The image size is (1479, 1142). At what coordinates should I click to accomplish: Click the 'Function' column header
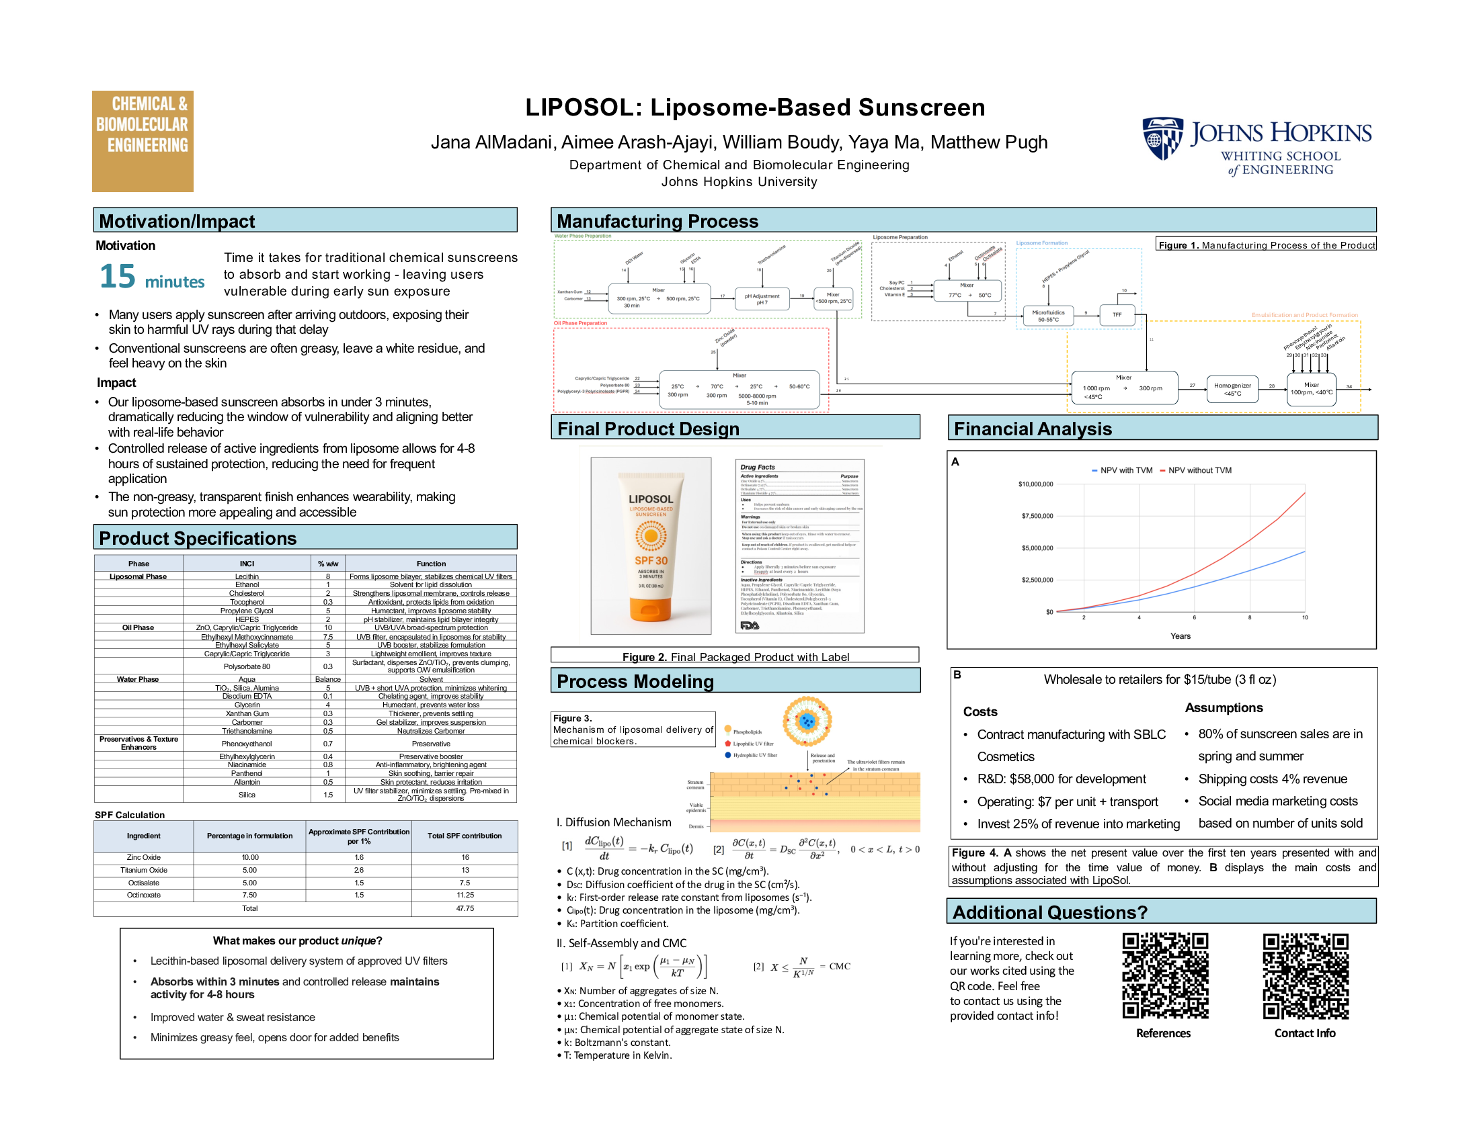point(432,563)
